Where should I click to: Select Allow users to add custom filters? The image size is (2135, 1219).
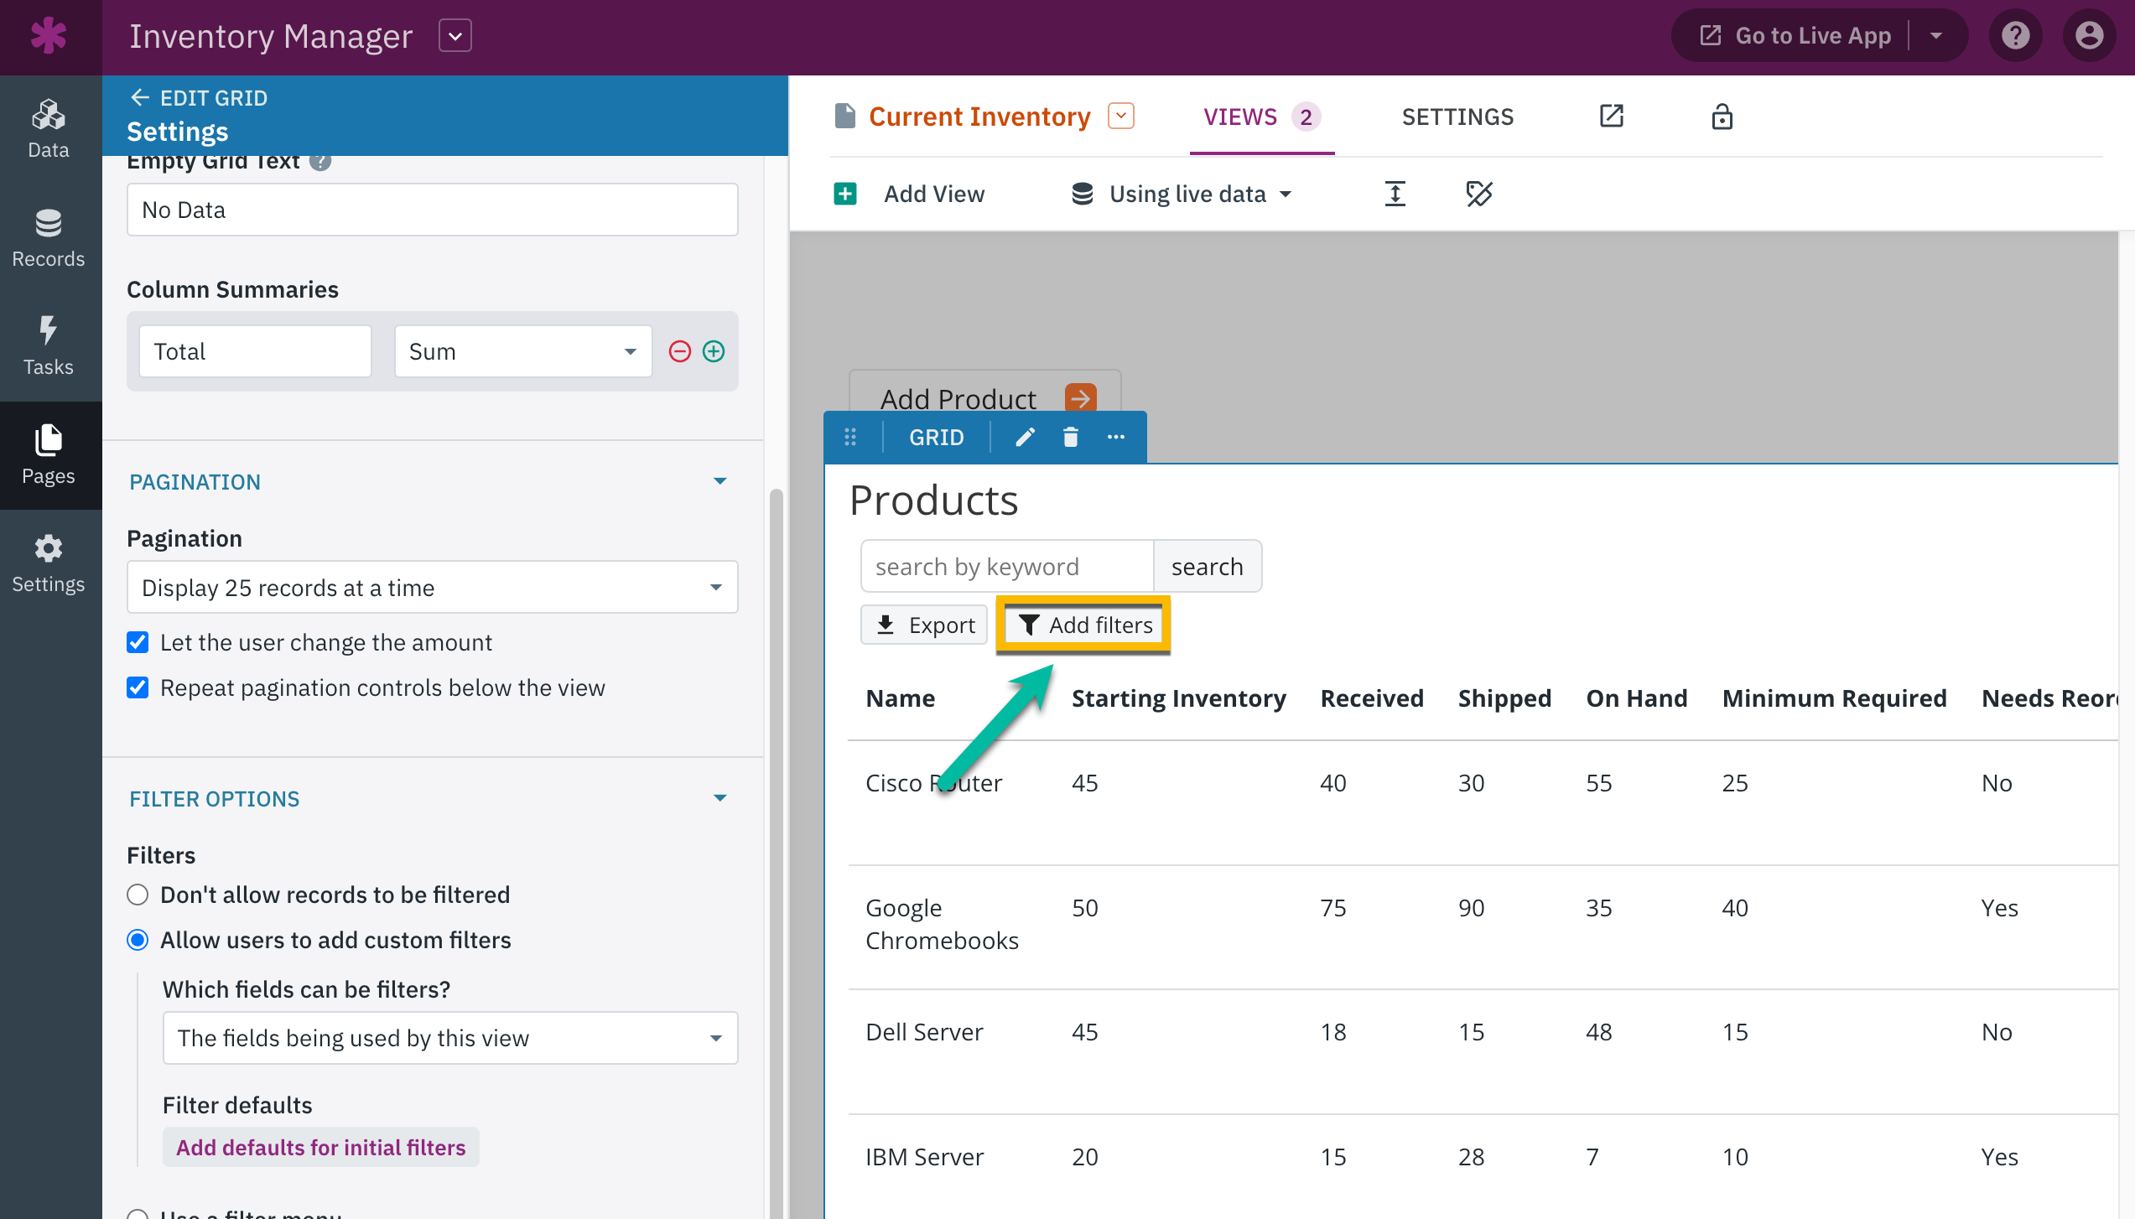coord(138,940)
